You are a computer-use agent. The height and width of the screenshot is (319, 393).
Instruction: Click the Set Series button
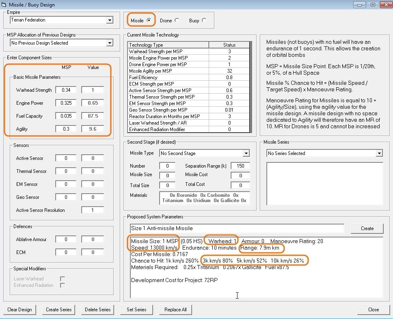click(136, 310)
